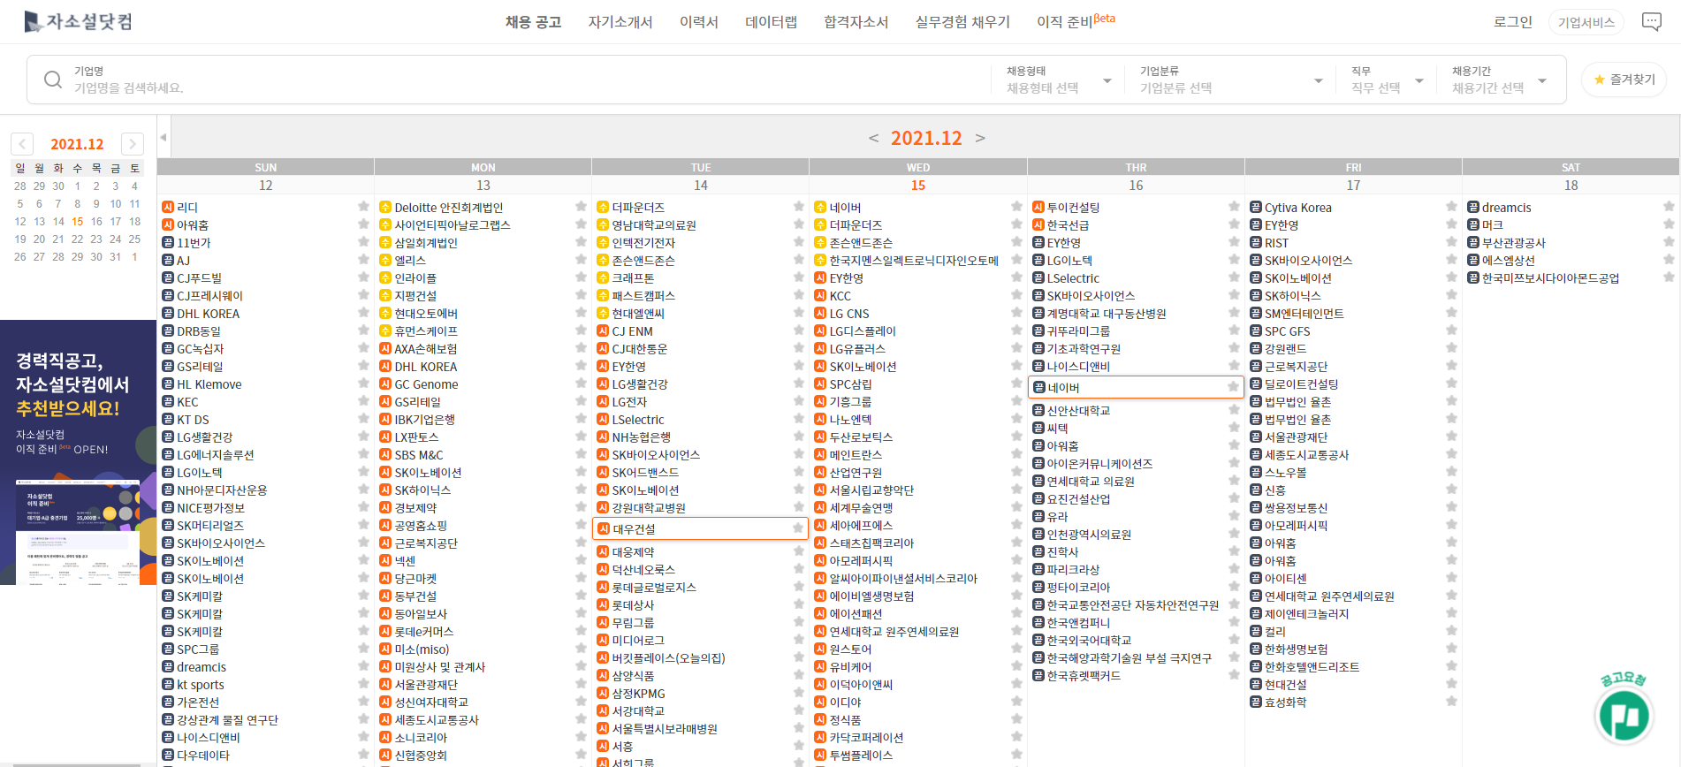Click the 자소설닷컴 logo
Image resolution: width=1681 pixels, height=767 pixels.
78,21
